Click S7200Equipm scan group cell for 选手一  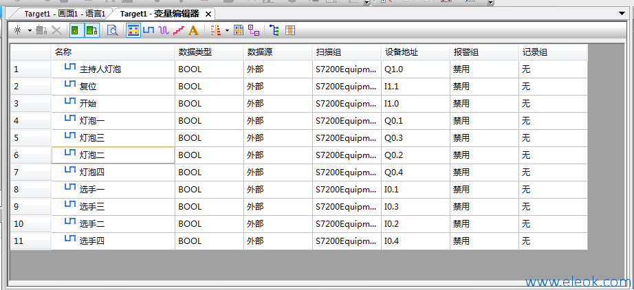point(347,190)
